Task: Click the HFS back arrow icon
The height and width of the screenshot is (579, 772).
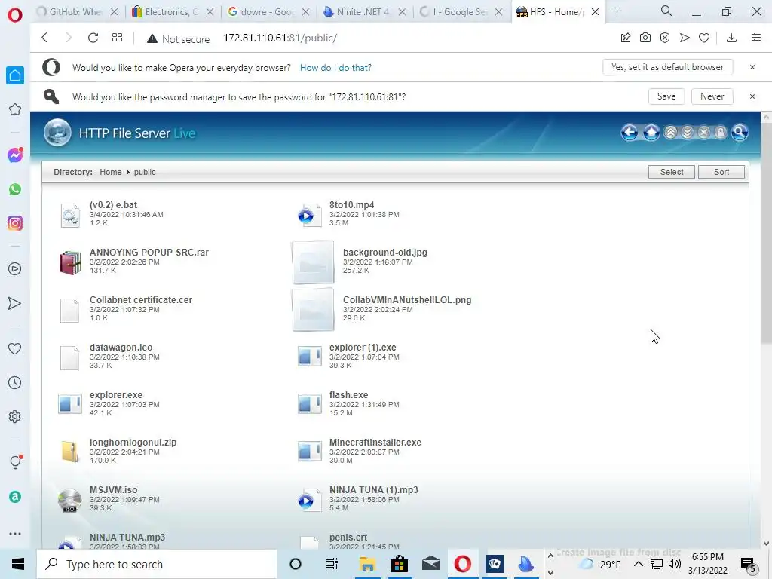Action: coord(630,133)
